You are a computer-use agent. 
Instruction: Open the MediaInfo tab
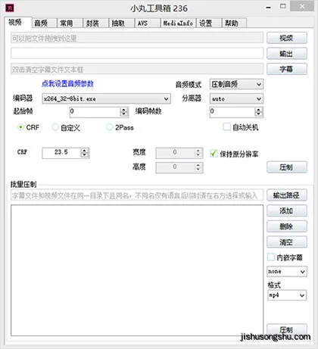(178, 23)
